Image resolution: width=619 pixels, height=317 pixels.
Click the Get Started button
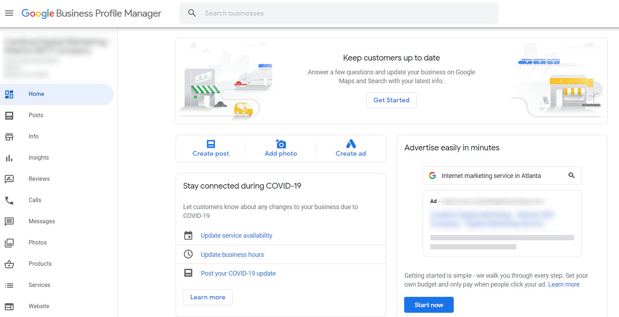(391, 100)
